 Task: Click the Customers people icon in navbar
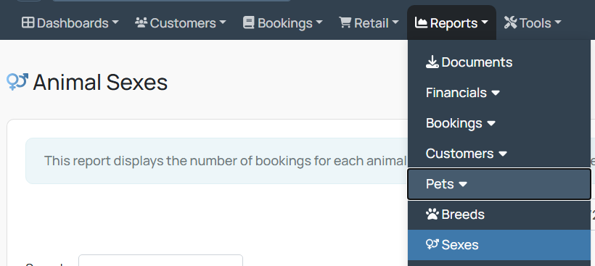141,23
